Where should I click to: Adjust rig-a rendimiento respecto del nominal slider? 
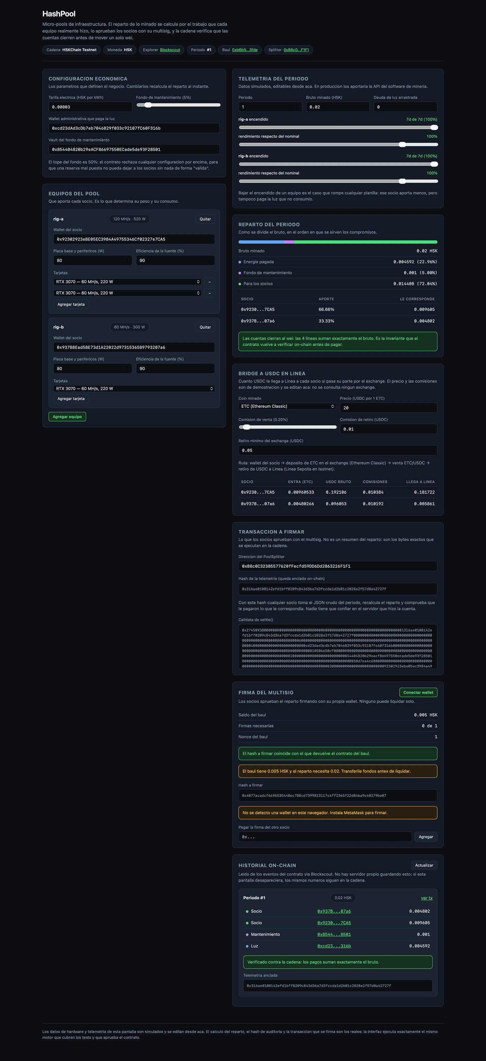click(x=338, y=145)
